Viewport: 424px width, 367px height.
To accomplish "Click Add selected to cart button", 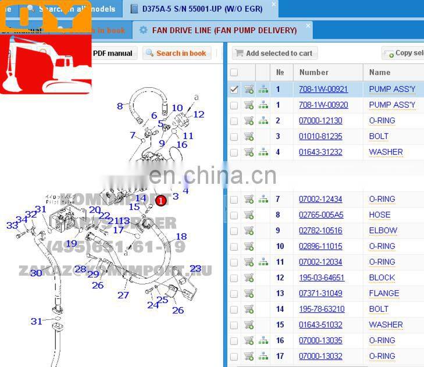I will tap(275, 53).
